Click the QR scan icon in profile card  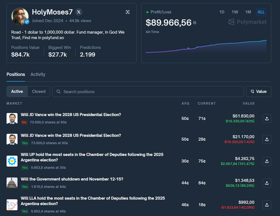128,12
